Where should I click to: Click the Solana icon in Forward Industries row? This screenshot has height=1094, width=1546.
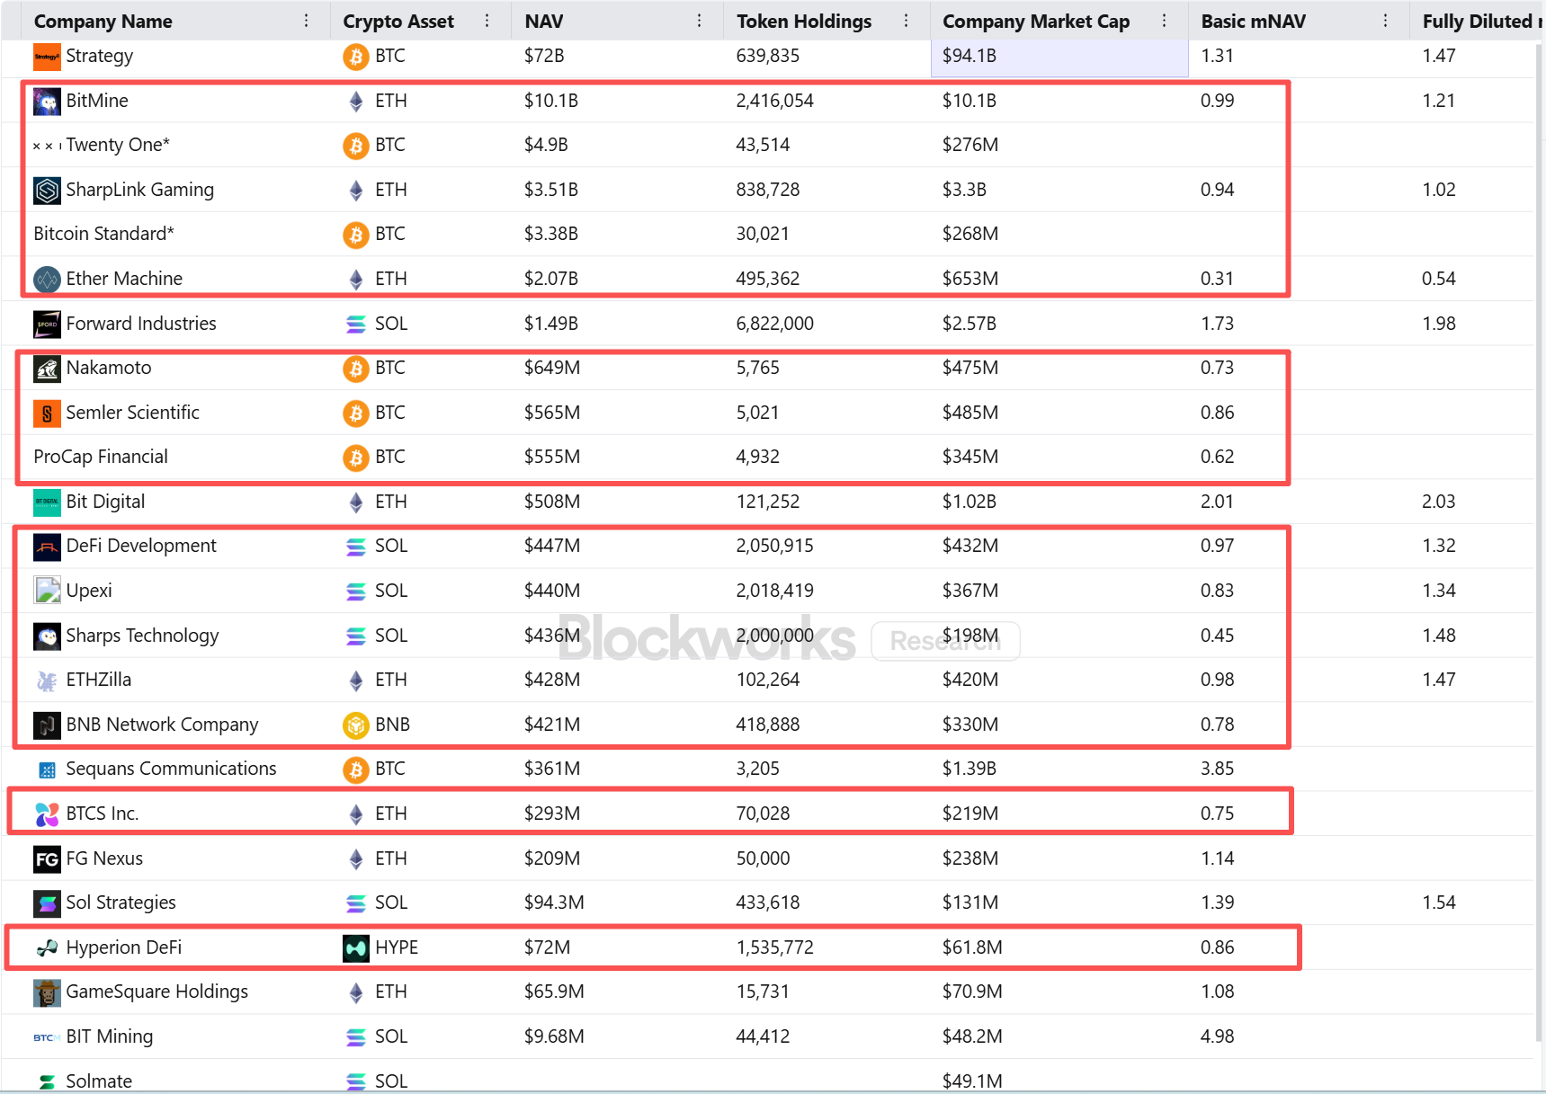[x=356, y=325]
